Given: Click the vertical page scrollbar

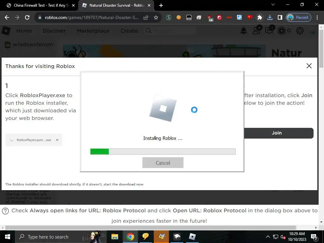Looking at the screenshot, I should [321, 48].
